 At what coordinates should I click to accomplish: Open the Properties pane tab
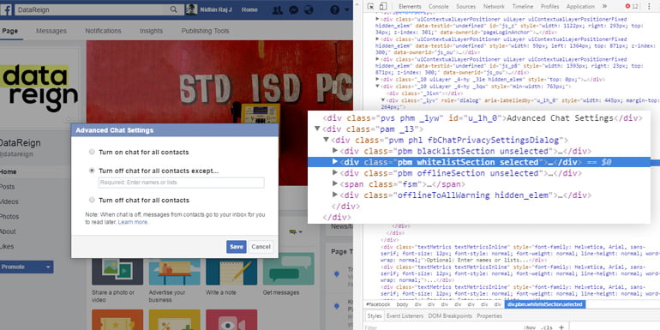[x=489, y=315]
